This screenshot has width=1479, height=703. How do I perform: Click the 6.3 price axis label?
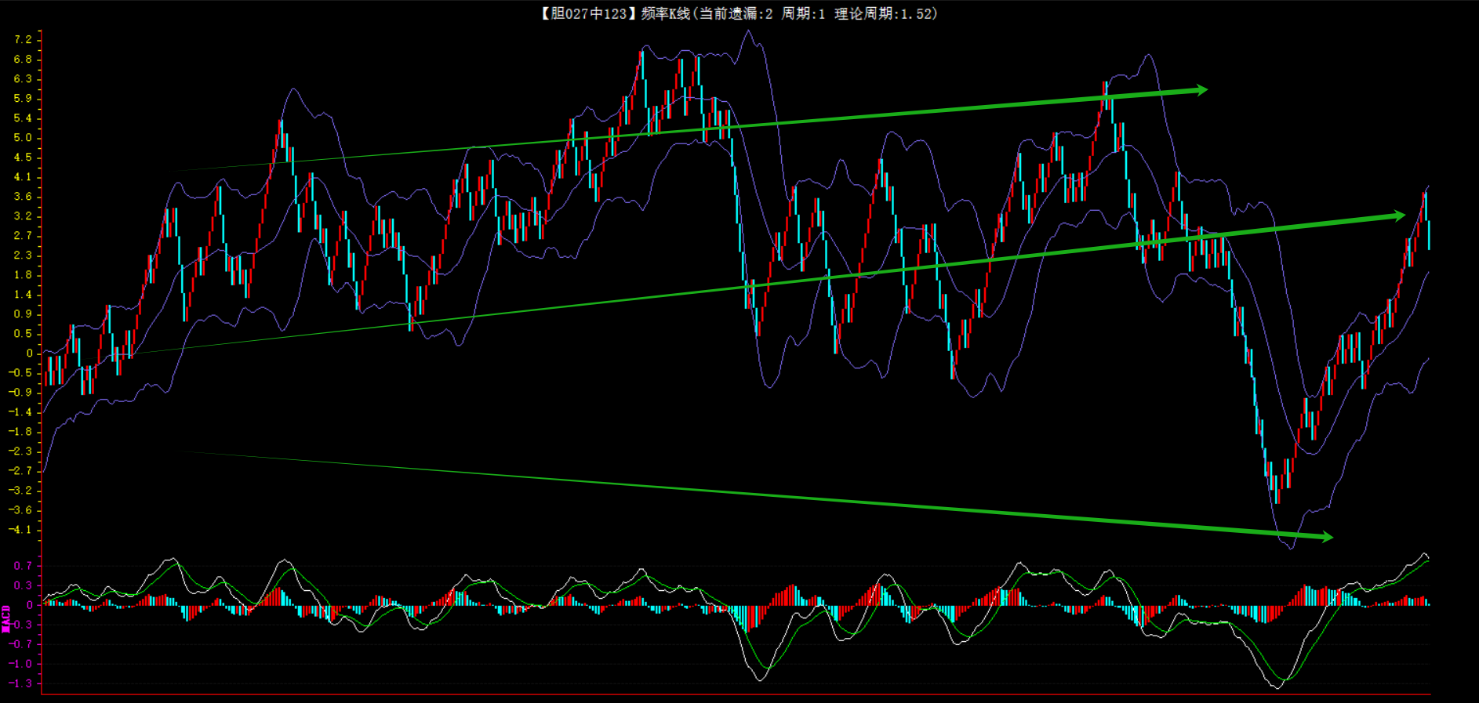click(x=23, y=79)
